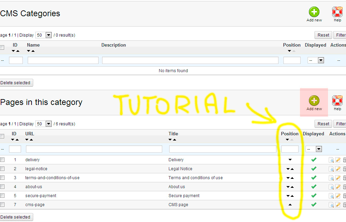346x222 pixels.
Task: Click Filter button in CMS Categories
Action: tap(340, 35)
